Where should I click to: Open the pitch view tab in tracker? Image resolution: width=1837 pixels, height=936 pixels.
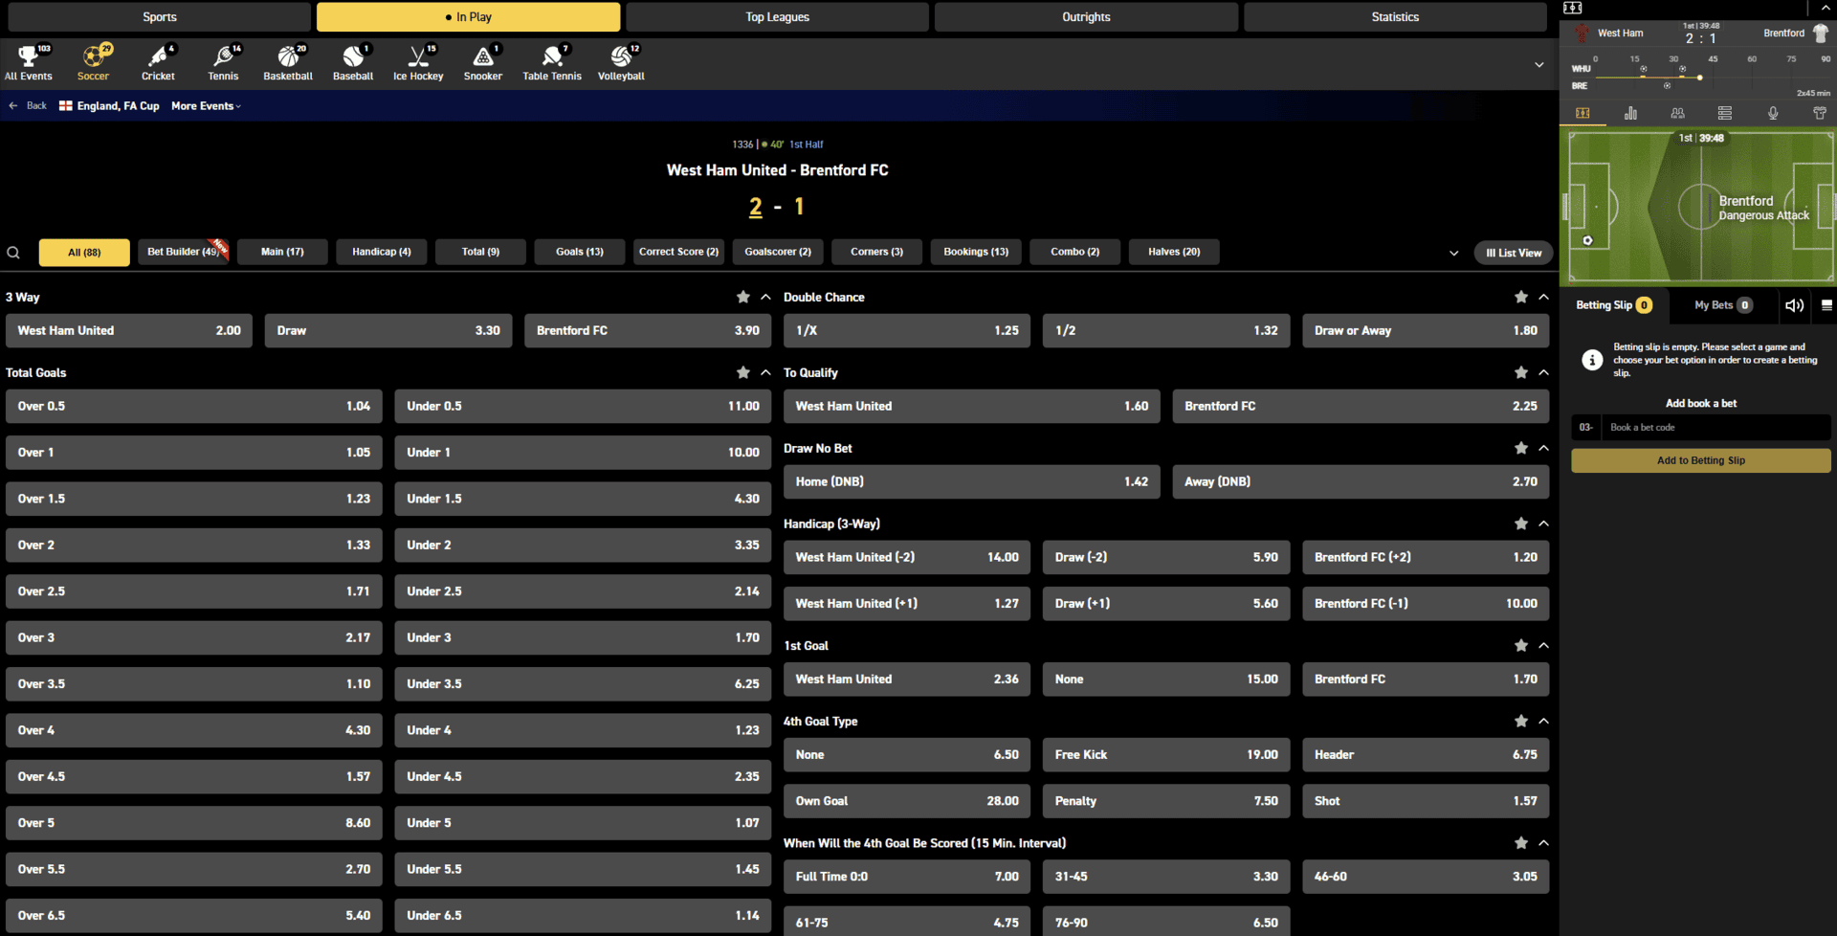(x=1583, y=113)
